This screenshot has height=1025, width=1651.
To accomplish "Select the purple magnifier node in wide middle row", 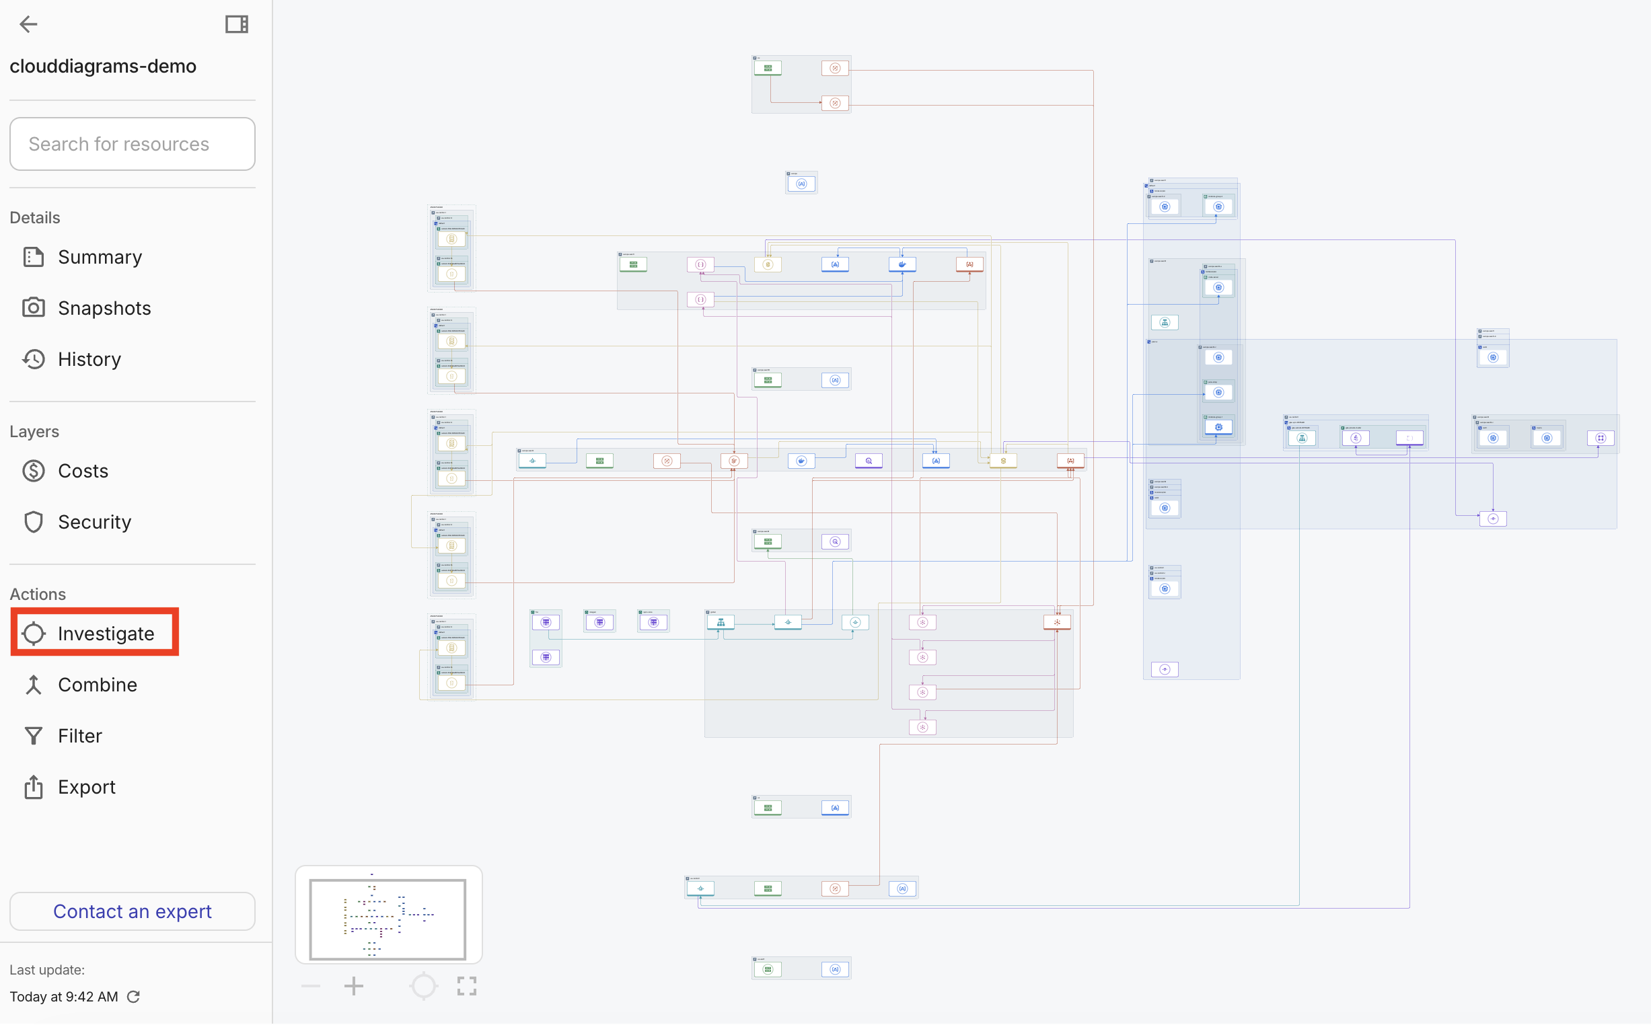I will tap(869, 461).
